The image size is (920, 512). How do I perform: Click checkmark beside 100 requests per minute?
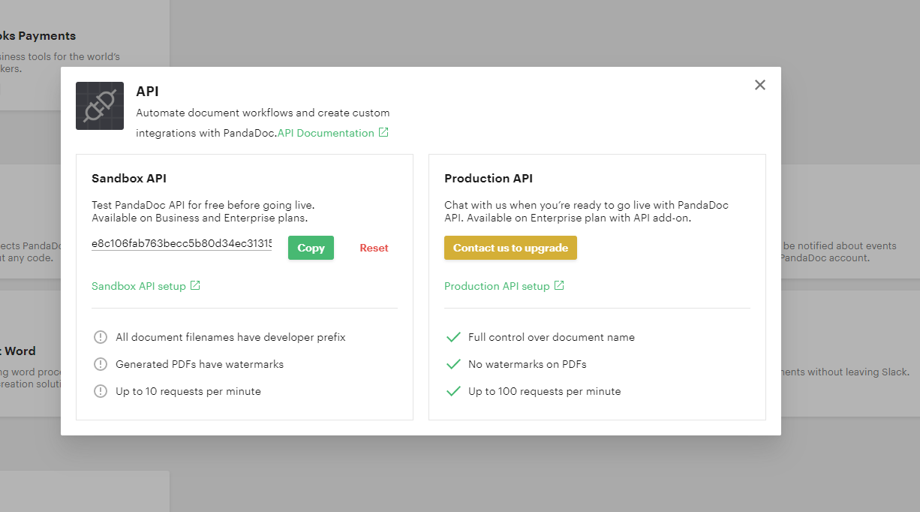pyautogui.click(x=453, y=391)
